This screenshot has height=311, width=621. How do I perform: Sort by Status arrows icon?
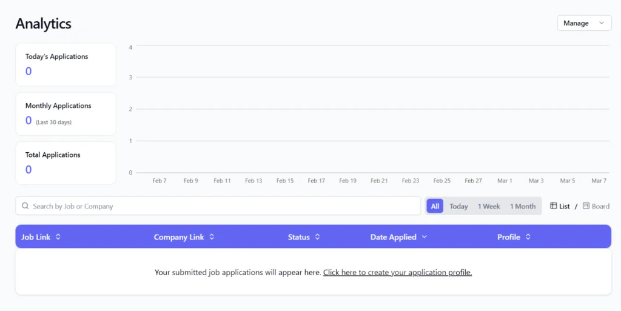pyautogui.click(x=317, y=236)
